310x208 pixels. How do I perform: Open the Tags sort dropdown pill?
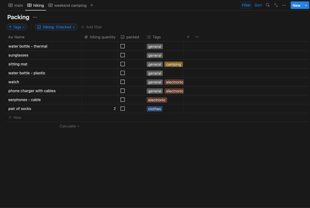pyautogui.click(x=17, y=27)
